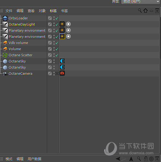This screenshot has height=162, width=161.
Task: Select the Octane Scatter row name
Action: pyautogui.click(x=21, y=55)
